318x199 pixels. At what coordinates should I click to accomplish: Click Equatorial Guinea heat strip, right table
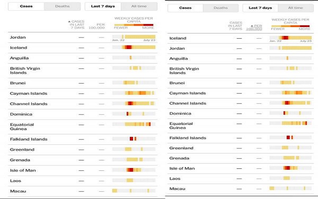291,123
